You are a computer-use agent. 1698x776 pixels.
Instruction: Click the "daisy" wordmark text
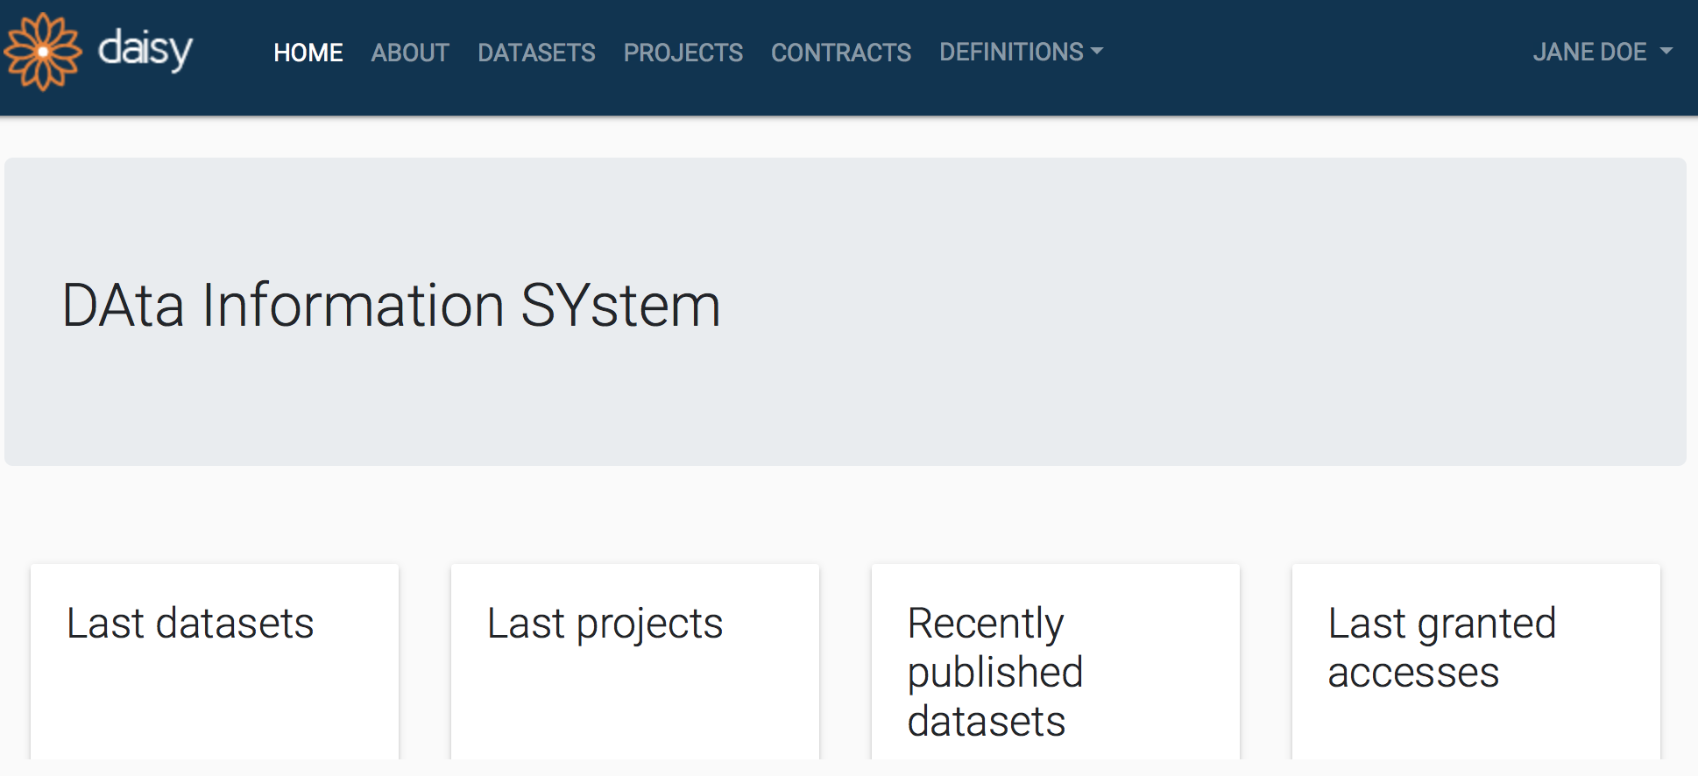[x=145, y=50]
